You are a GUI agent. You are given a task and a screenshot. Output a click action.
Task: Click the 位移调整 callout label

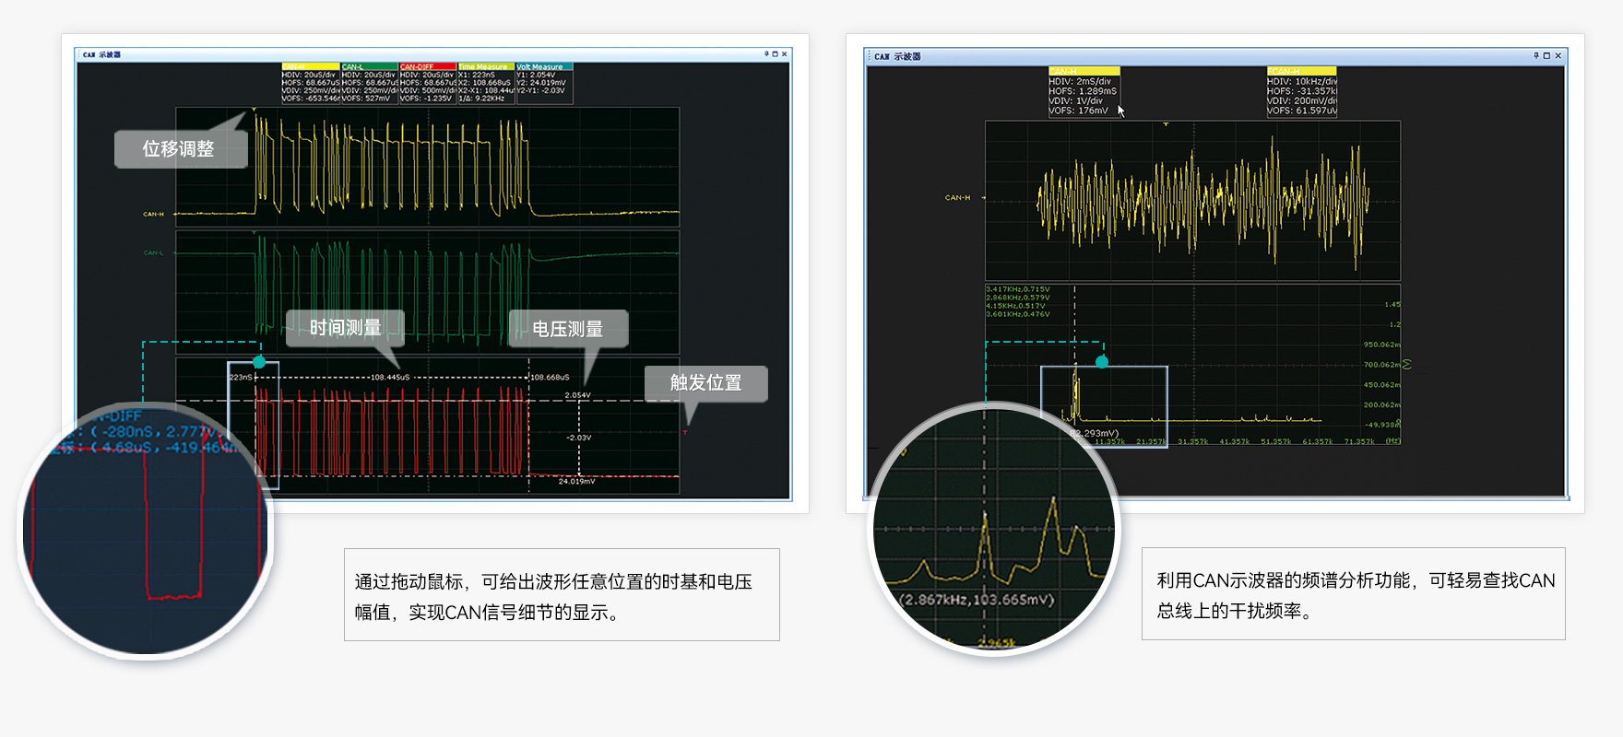tap(179, 149)
